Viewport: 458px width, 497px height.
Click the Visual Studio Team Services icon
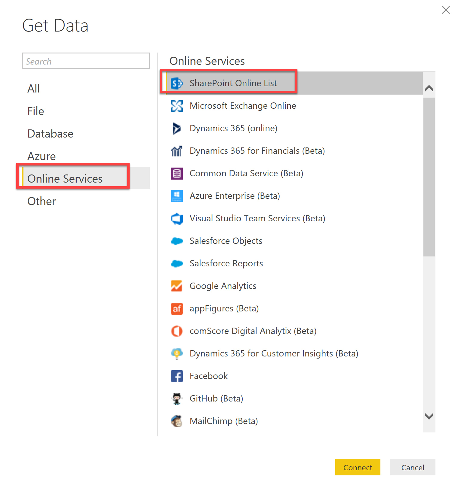pyautogui.click(x=177, y=218)
